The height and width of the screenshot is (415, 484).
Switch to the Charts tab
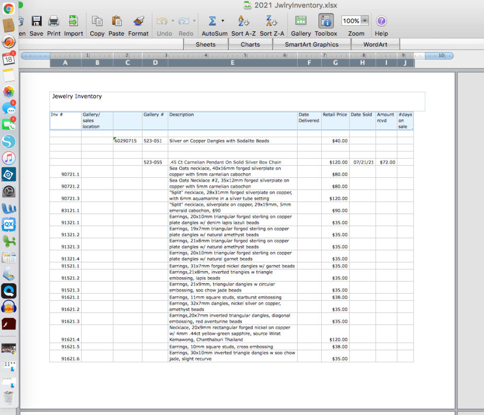coord(250,45)
